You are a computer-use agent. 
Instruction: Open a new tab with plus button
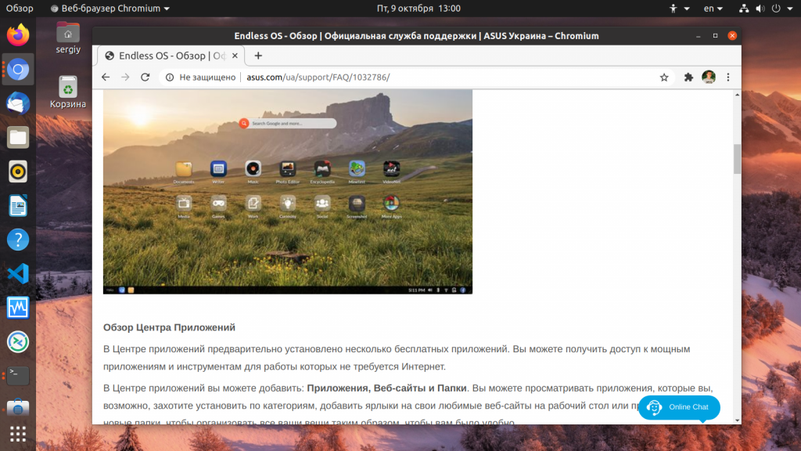pyautogui.click(x=258, y=56)
